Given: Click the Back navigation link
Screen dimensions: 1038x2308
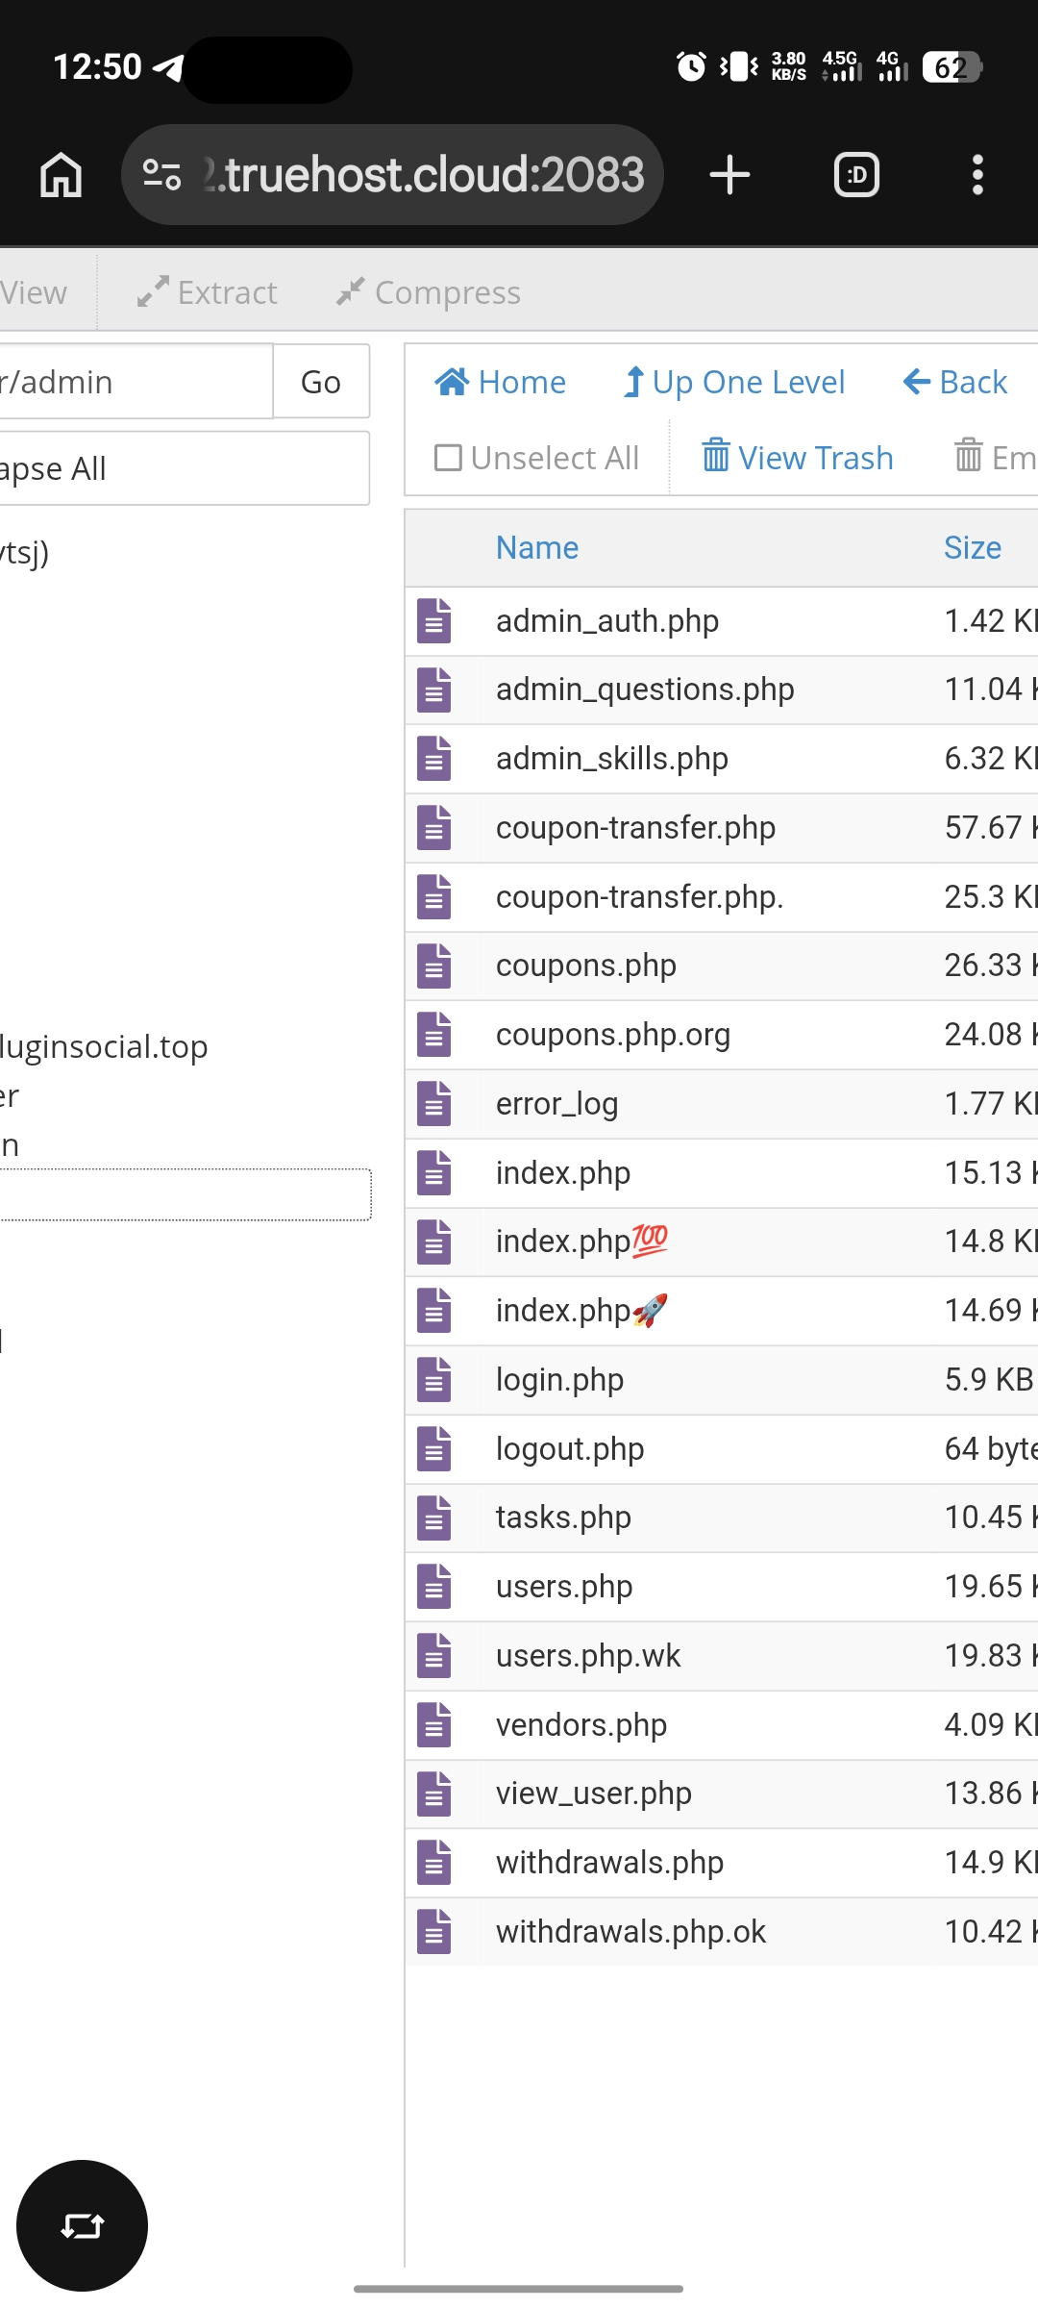Looking at the screenshot, I should point(955,382).
